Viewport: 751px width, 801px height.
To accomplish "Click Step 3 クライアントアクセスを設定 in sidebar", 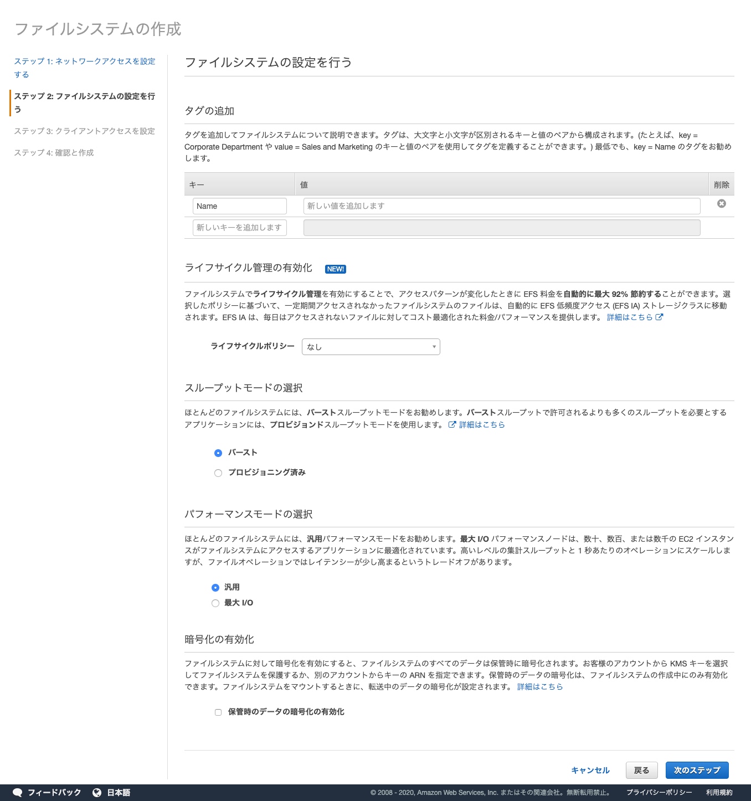I will coord(84,131).
